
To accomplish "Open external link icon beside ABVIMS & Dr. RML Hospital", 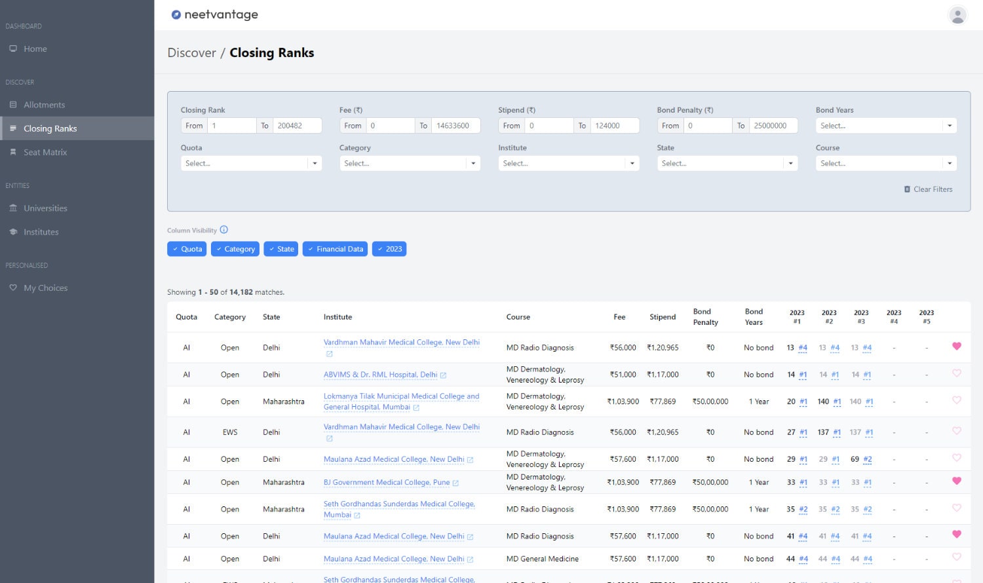I will coord(444,375).
